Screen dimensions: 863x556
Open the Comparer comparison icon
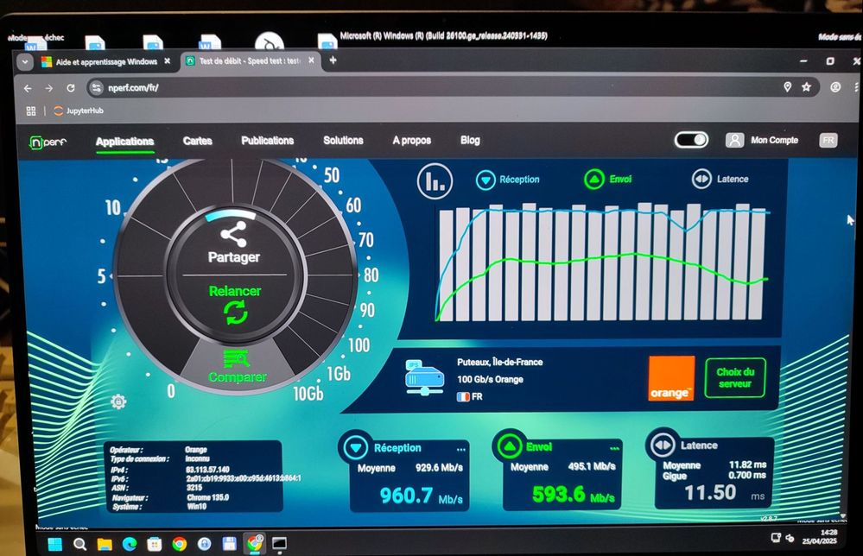point(237,358)
